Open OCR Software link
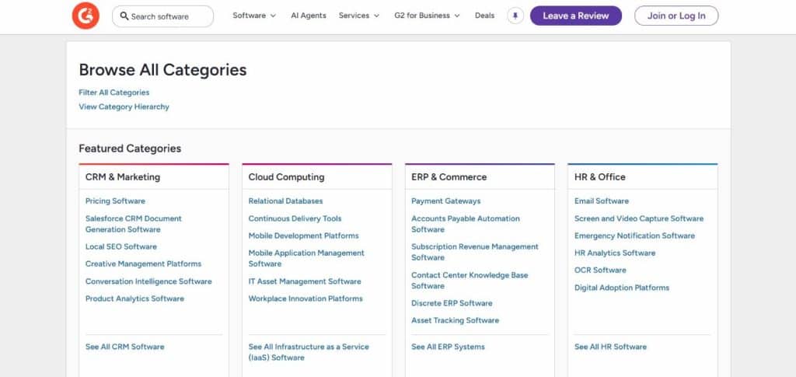The image size is (796, 377). [x=600, y=271]
